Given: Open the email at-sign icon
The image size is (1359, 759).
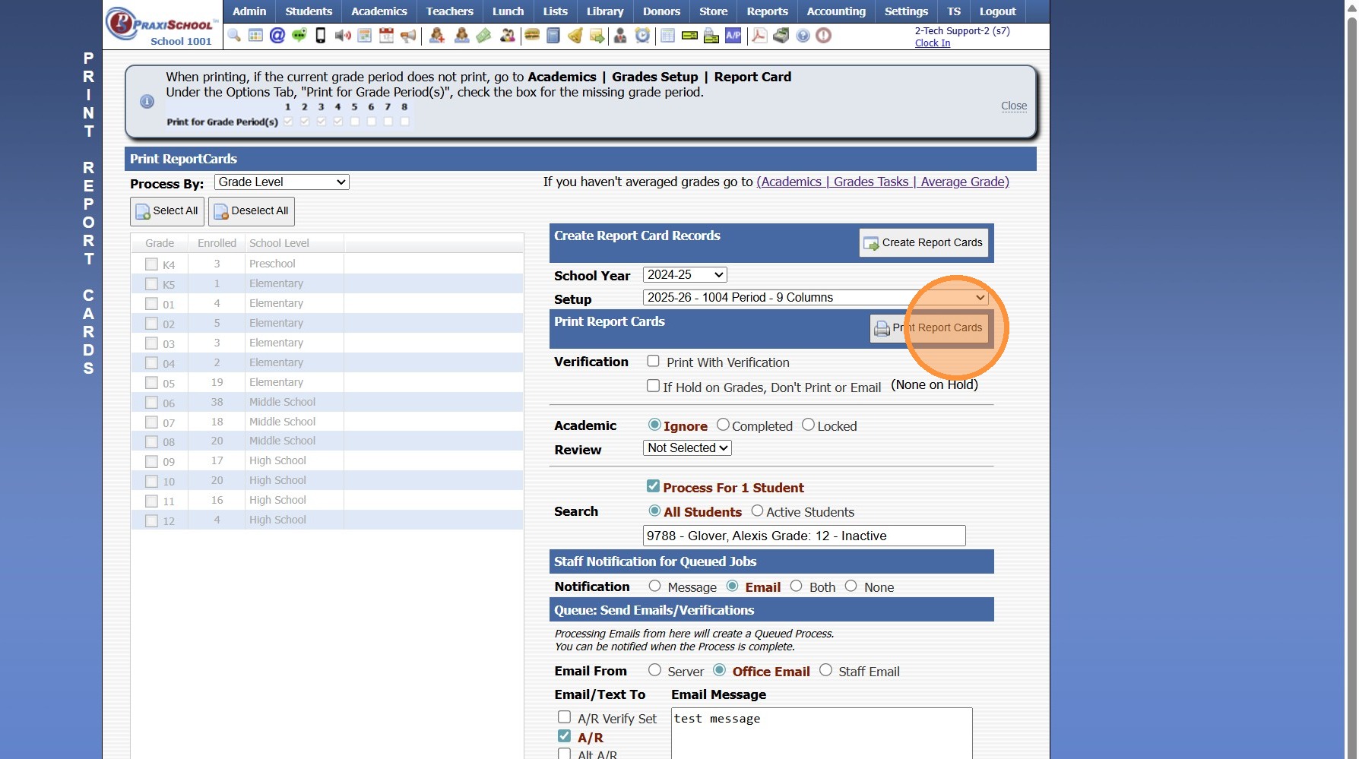Looking at the screenshot, I should [x=277, y=36].
